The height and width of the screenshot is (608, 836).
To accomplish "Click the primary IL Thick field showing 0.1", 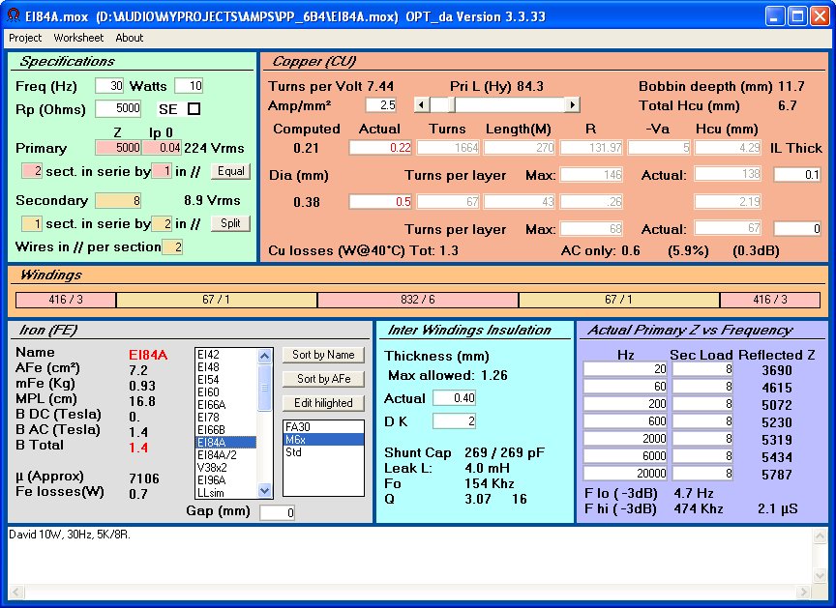I will pos(797,175).
